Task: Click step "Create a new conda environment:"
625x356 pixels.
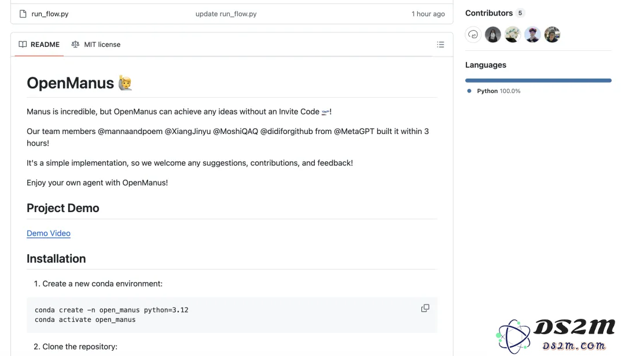Action: (x=102, y=284)
